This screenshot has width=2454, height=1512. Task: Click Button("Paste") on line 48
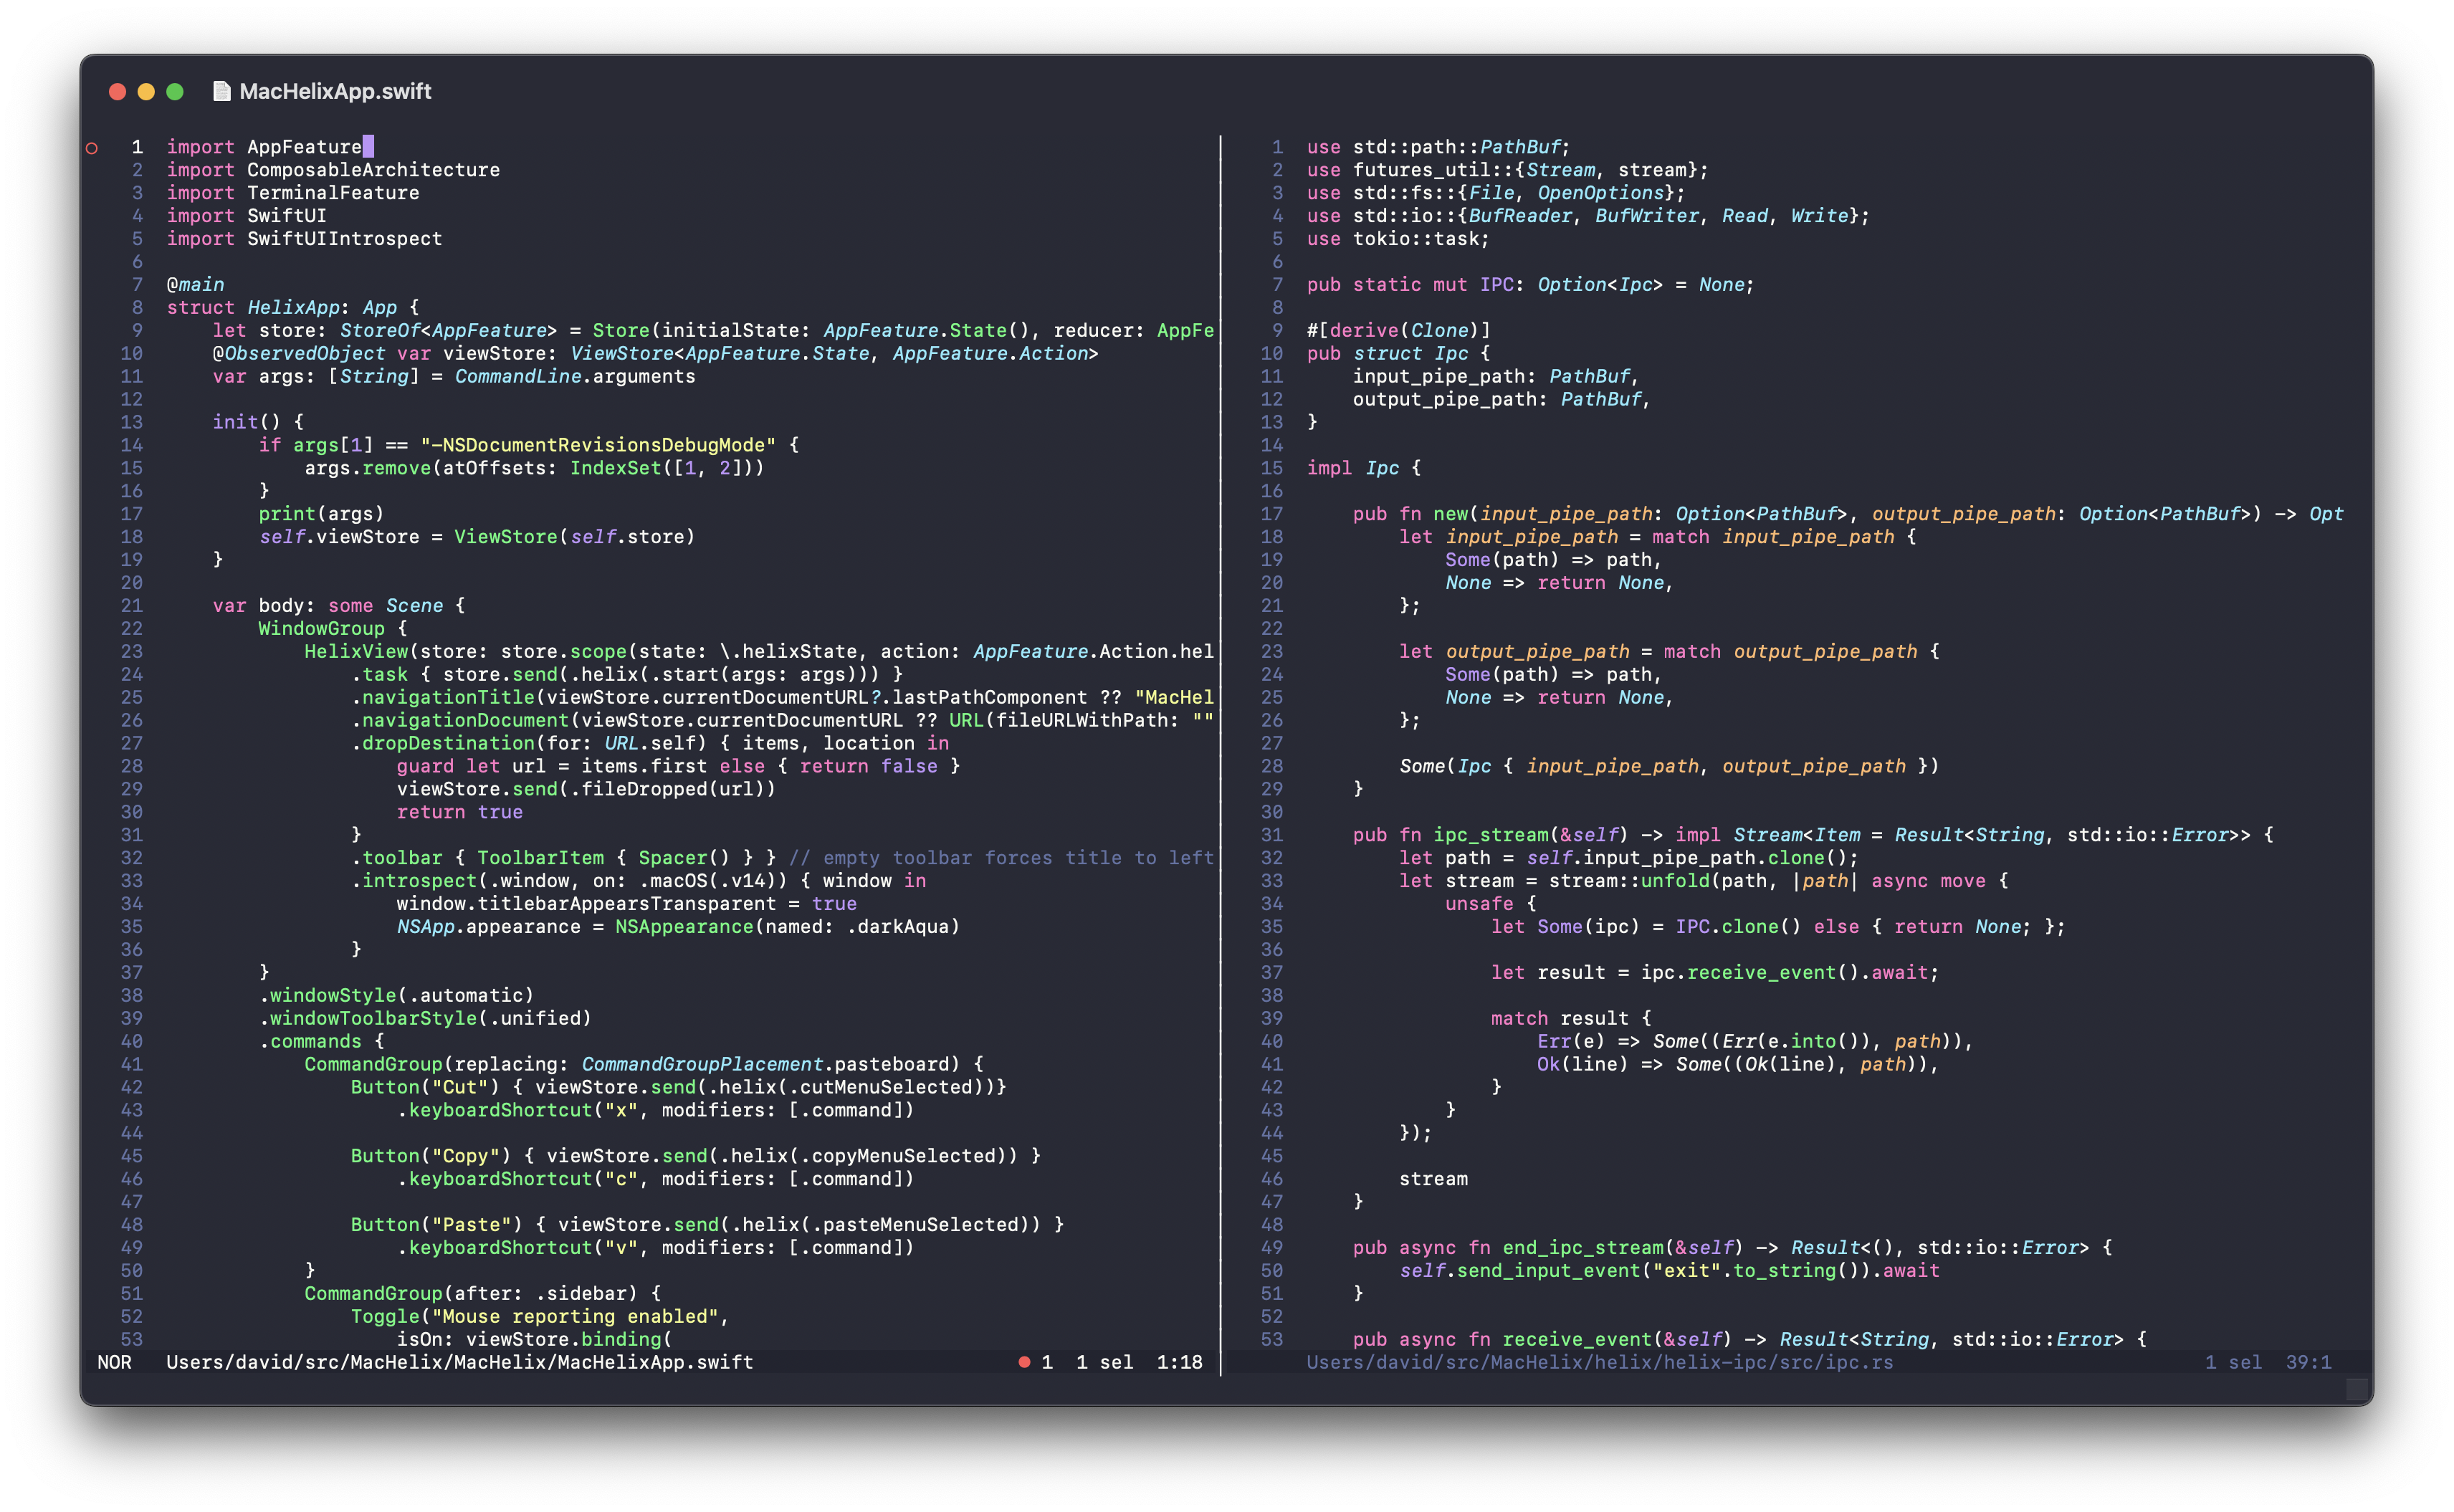click(437, 1225)
